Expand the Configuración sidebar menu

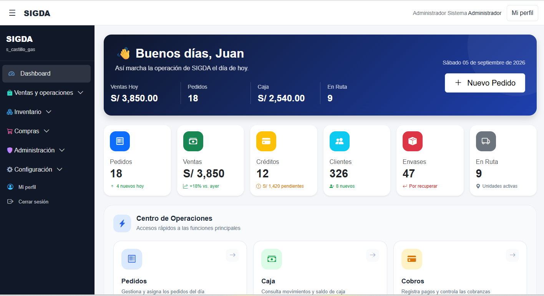click(x=46, y=170)
